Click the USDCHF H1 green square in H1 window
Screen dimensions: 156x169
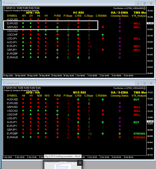[x=46, y=35]
